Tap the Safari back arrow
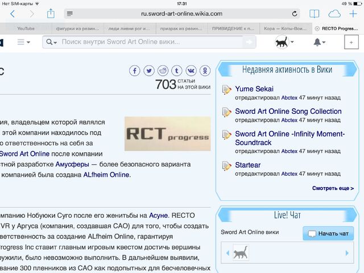 pyautogui.click(x=13, y=14)
